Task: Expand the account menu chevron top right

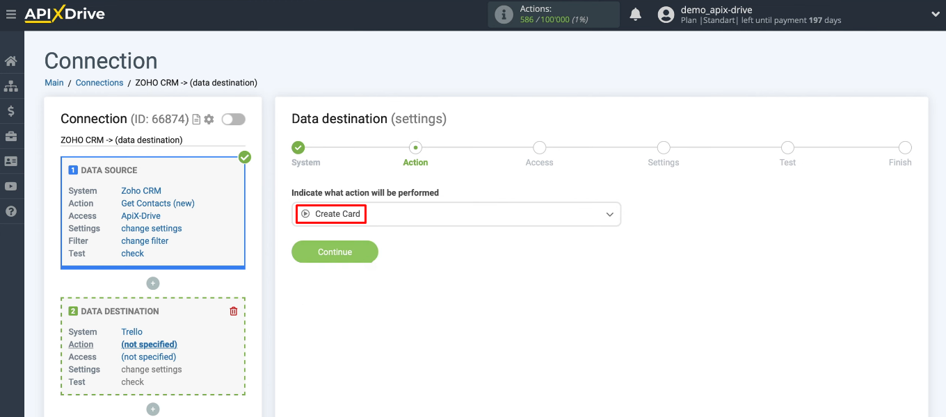Action: coord(935,13)
